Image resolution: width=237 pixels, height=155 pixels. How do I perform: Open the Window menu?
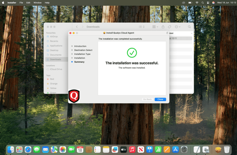[37, 3]
